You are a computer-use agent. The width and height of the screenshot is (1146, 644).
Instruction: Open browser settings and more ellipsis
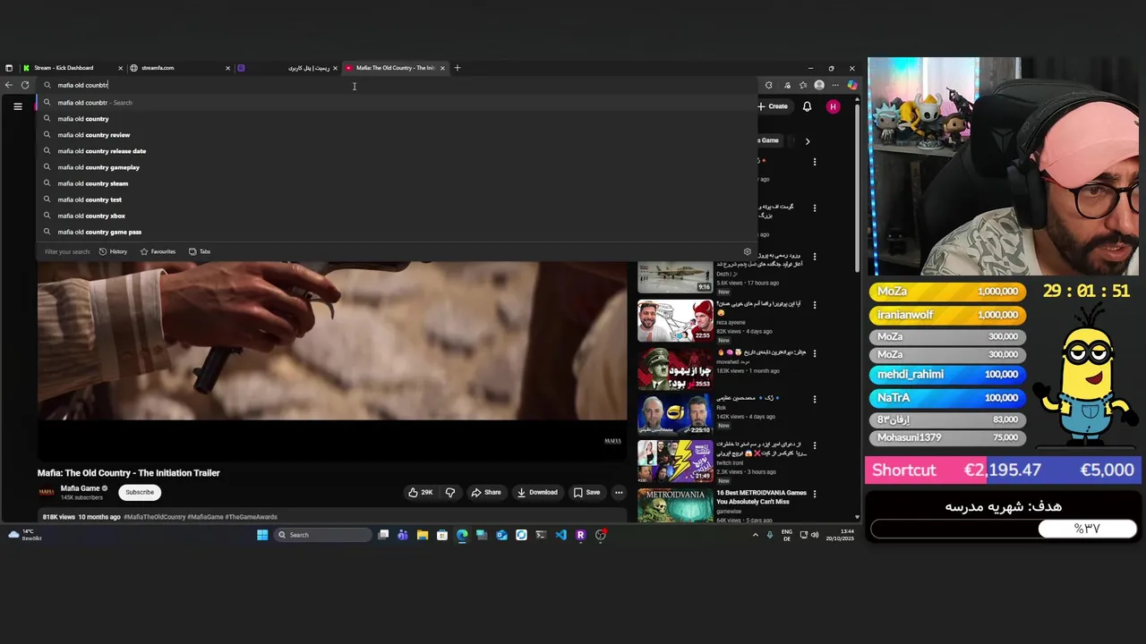pyautogui.click(x=835, y=85)
